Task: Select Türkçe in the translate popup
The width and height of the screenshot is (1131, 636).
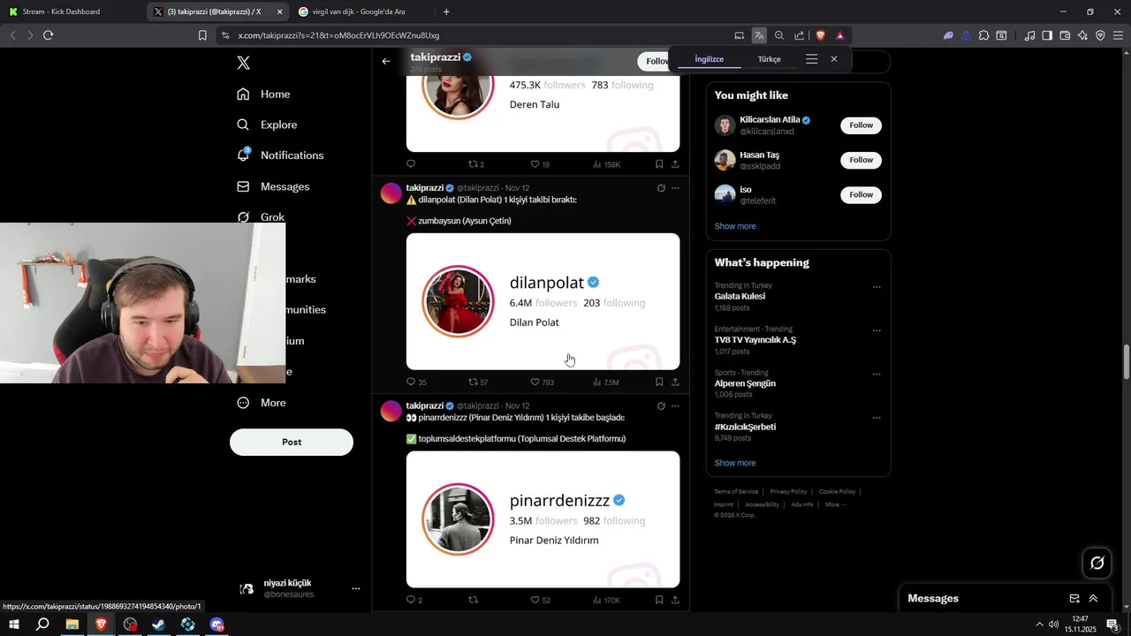Action: [x=770, y=59]
